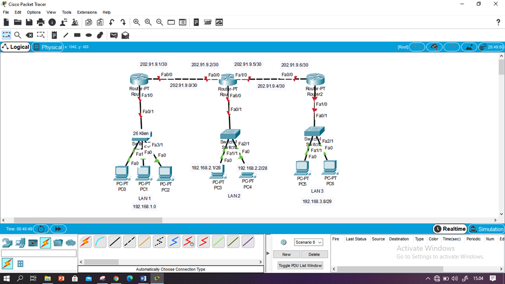Open a file using the folder icon
This screenshot has width=505, height=284.
pos(18,22)
